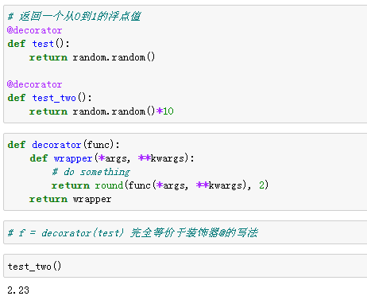The width and height of the screenshot is (367, 296).
Task: Click the Chinese comment in first cell
Action: tap(74, 17)
